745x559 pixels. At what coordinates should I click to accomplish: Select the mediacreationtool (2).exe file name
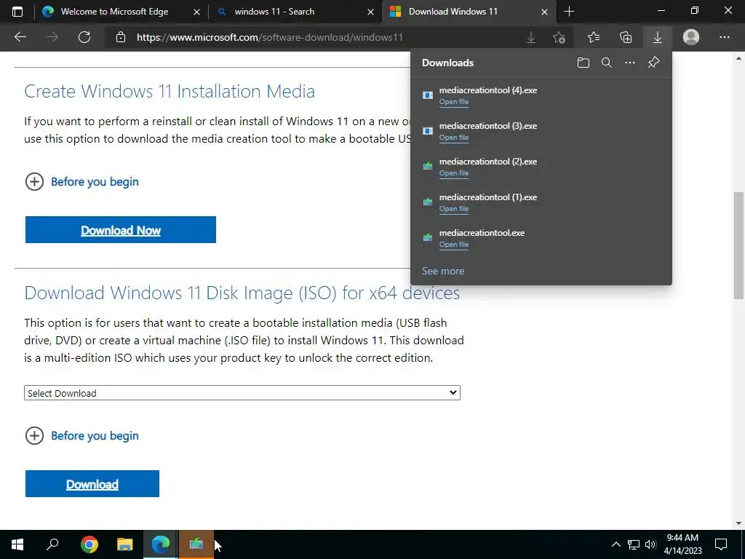pos(488,162)
